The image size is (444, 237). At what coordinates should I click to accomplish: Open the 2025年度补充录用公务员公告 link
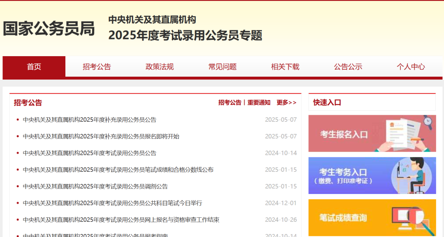tap(90, 120)
